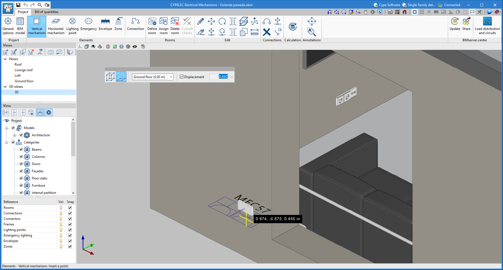Open the Ground floor level dropdown

(x=171, y=77)
